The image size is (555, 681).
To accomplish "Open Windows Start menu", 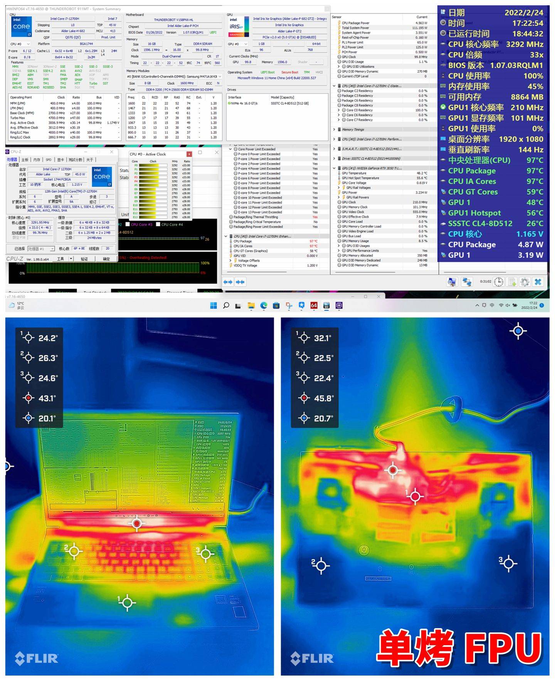I will (214, 306).
